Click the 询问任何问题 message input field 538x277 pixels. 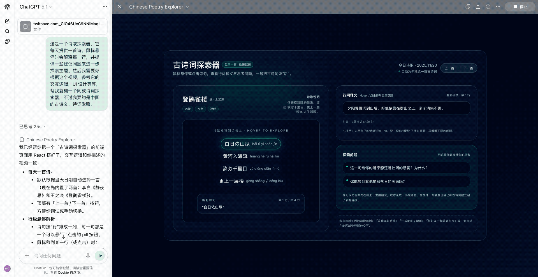pyautogui.click(x=56, y=255)
